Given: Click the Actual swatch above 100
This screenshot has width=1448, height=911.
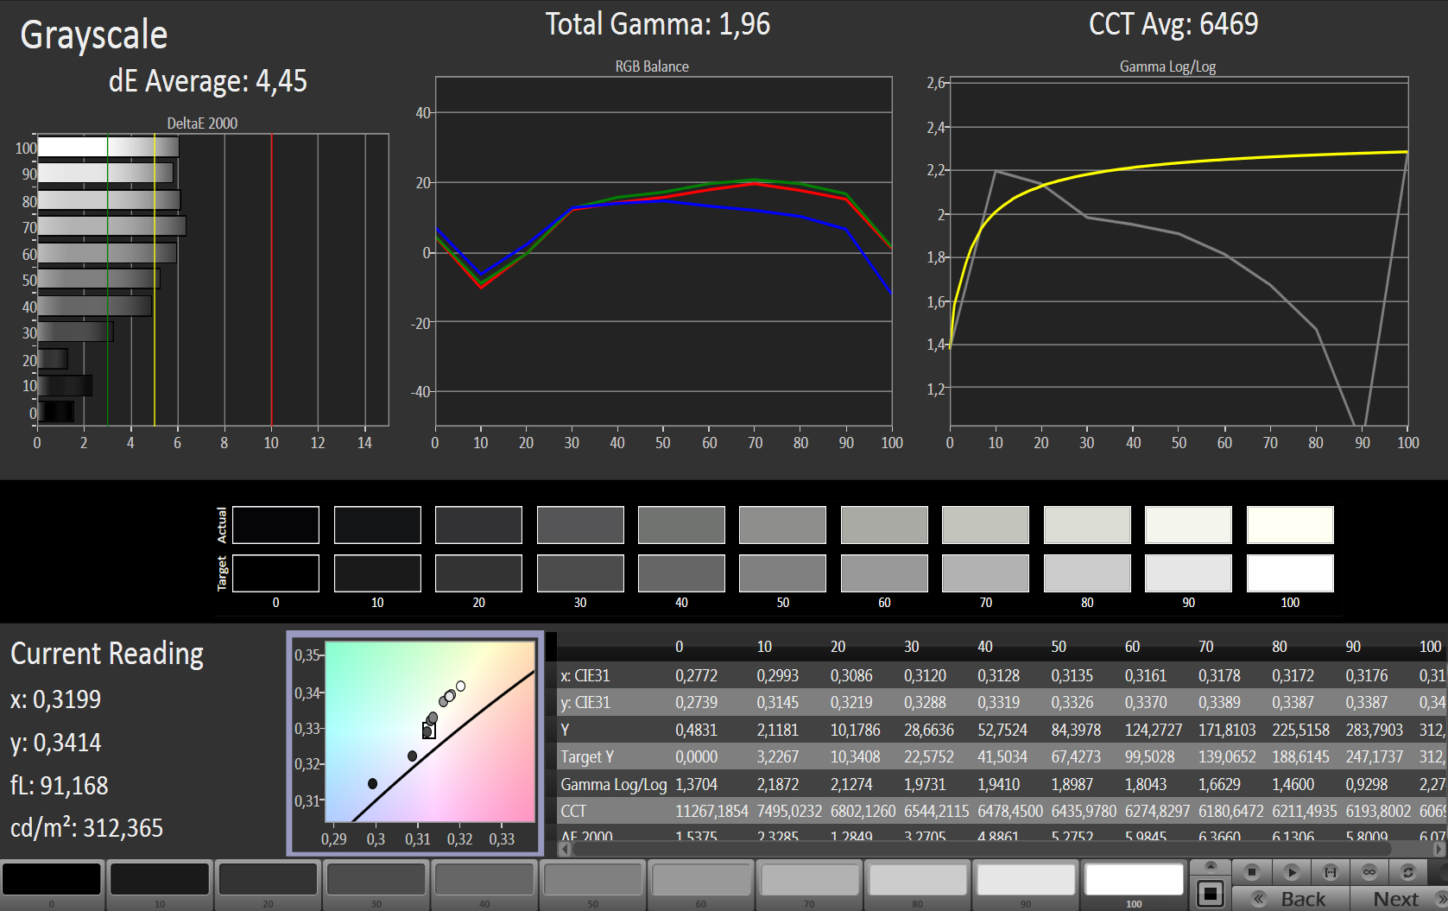Looking at the screenshot, I should 1290,525.
